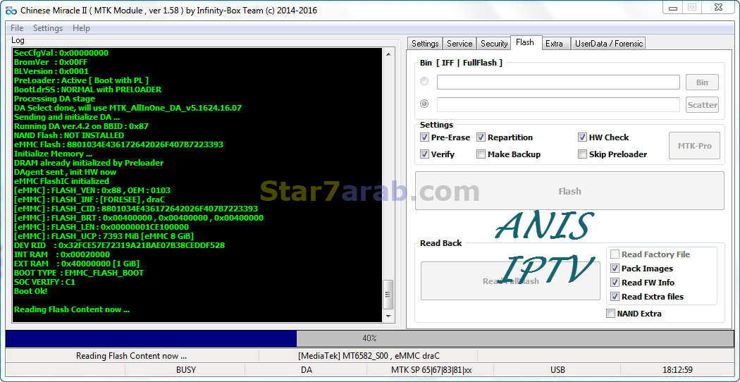Click the 18:12:59 clock in status bar
Viewport: 740px width, 382px height.
(x=677, y=370)
